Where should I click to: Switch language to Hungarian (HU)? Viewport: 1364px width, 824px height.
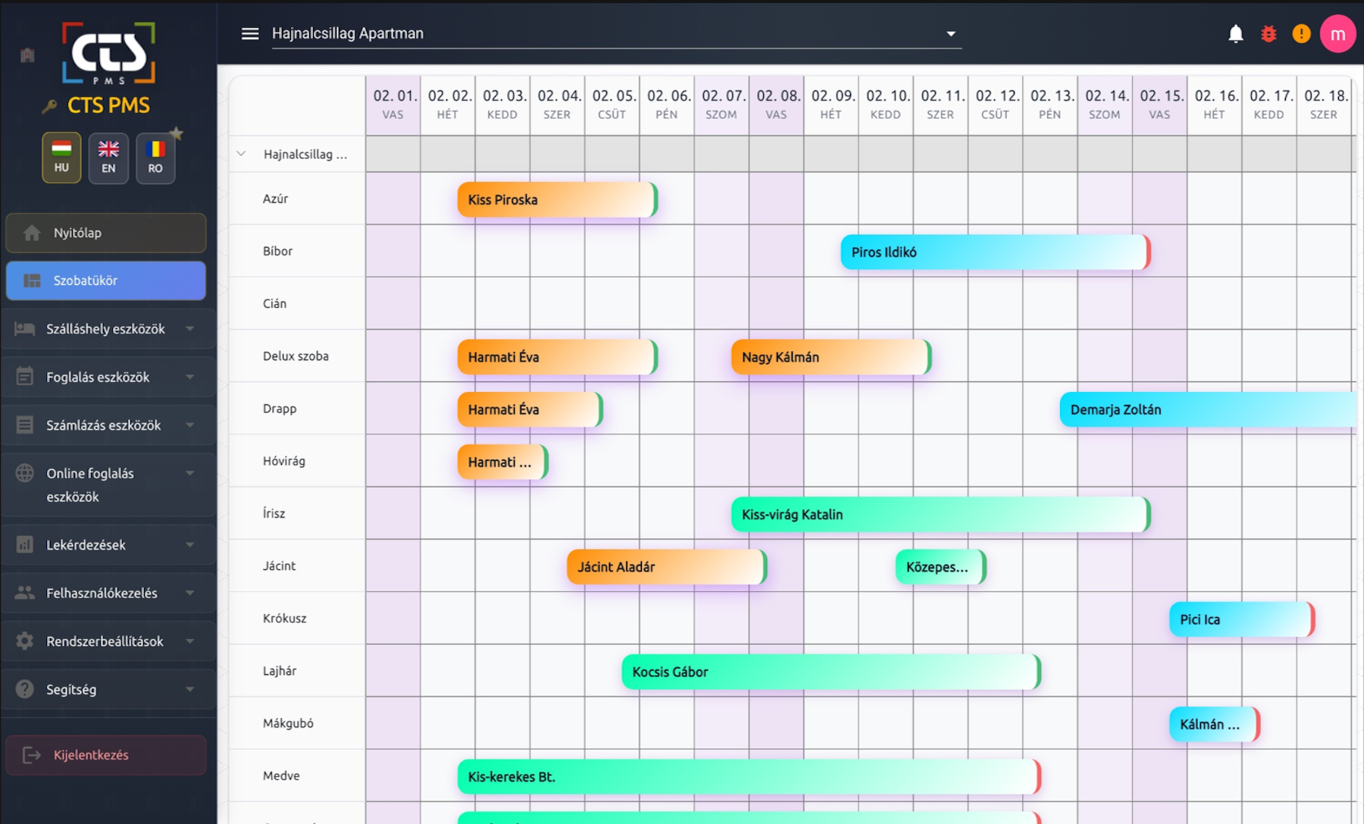point(61,158)
